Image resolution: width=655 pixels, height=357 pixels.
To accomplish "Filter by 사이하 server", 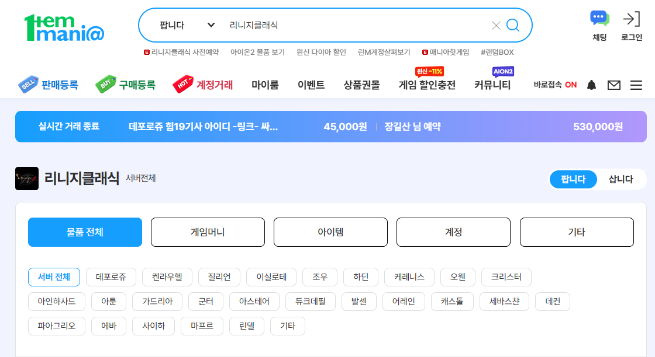I will [x=153, y=326].
